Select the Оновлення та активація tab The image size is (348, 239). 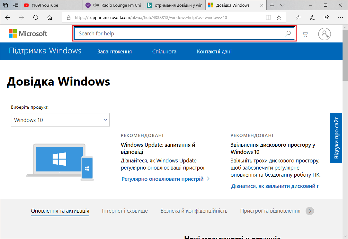tap(60, 211)
